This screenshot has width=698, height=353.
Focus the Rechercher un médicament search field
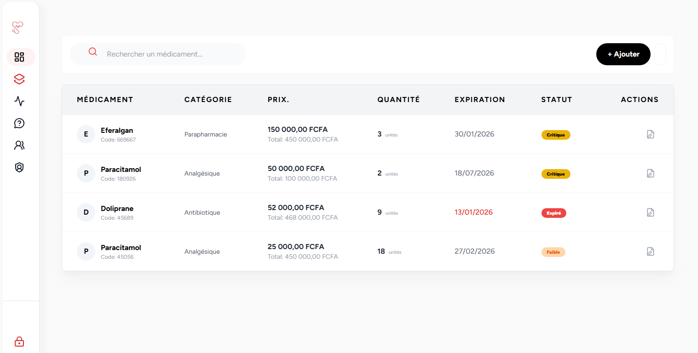(x=170, y=54)
